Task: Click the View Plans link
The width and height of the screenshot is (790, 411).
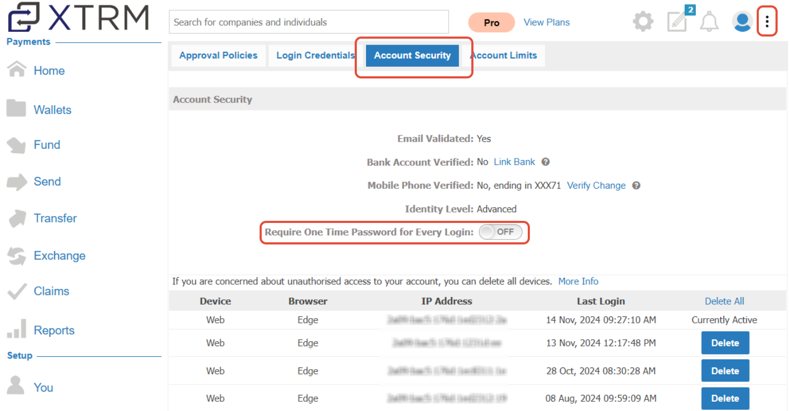Action: coord(547,23)
